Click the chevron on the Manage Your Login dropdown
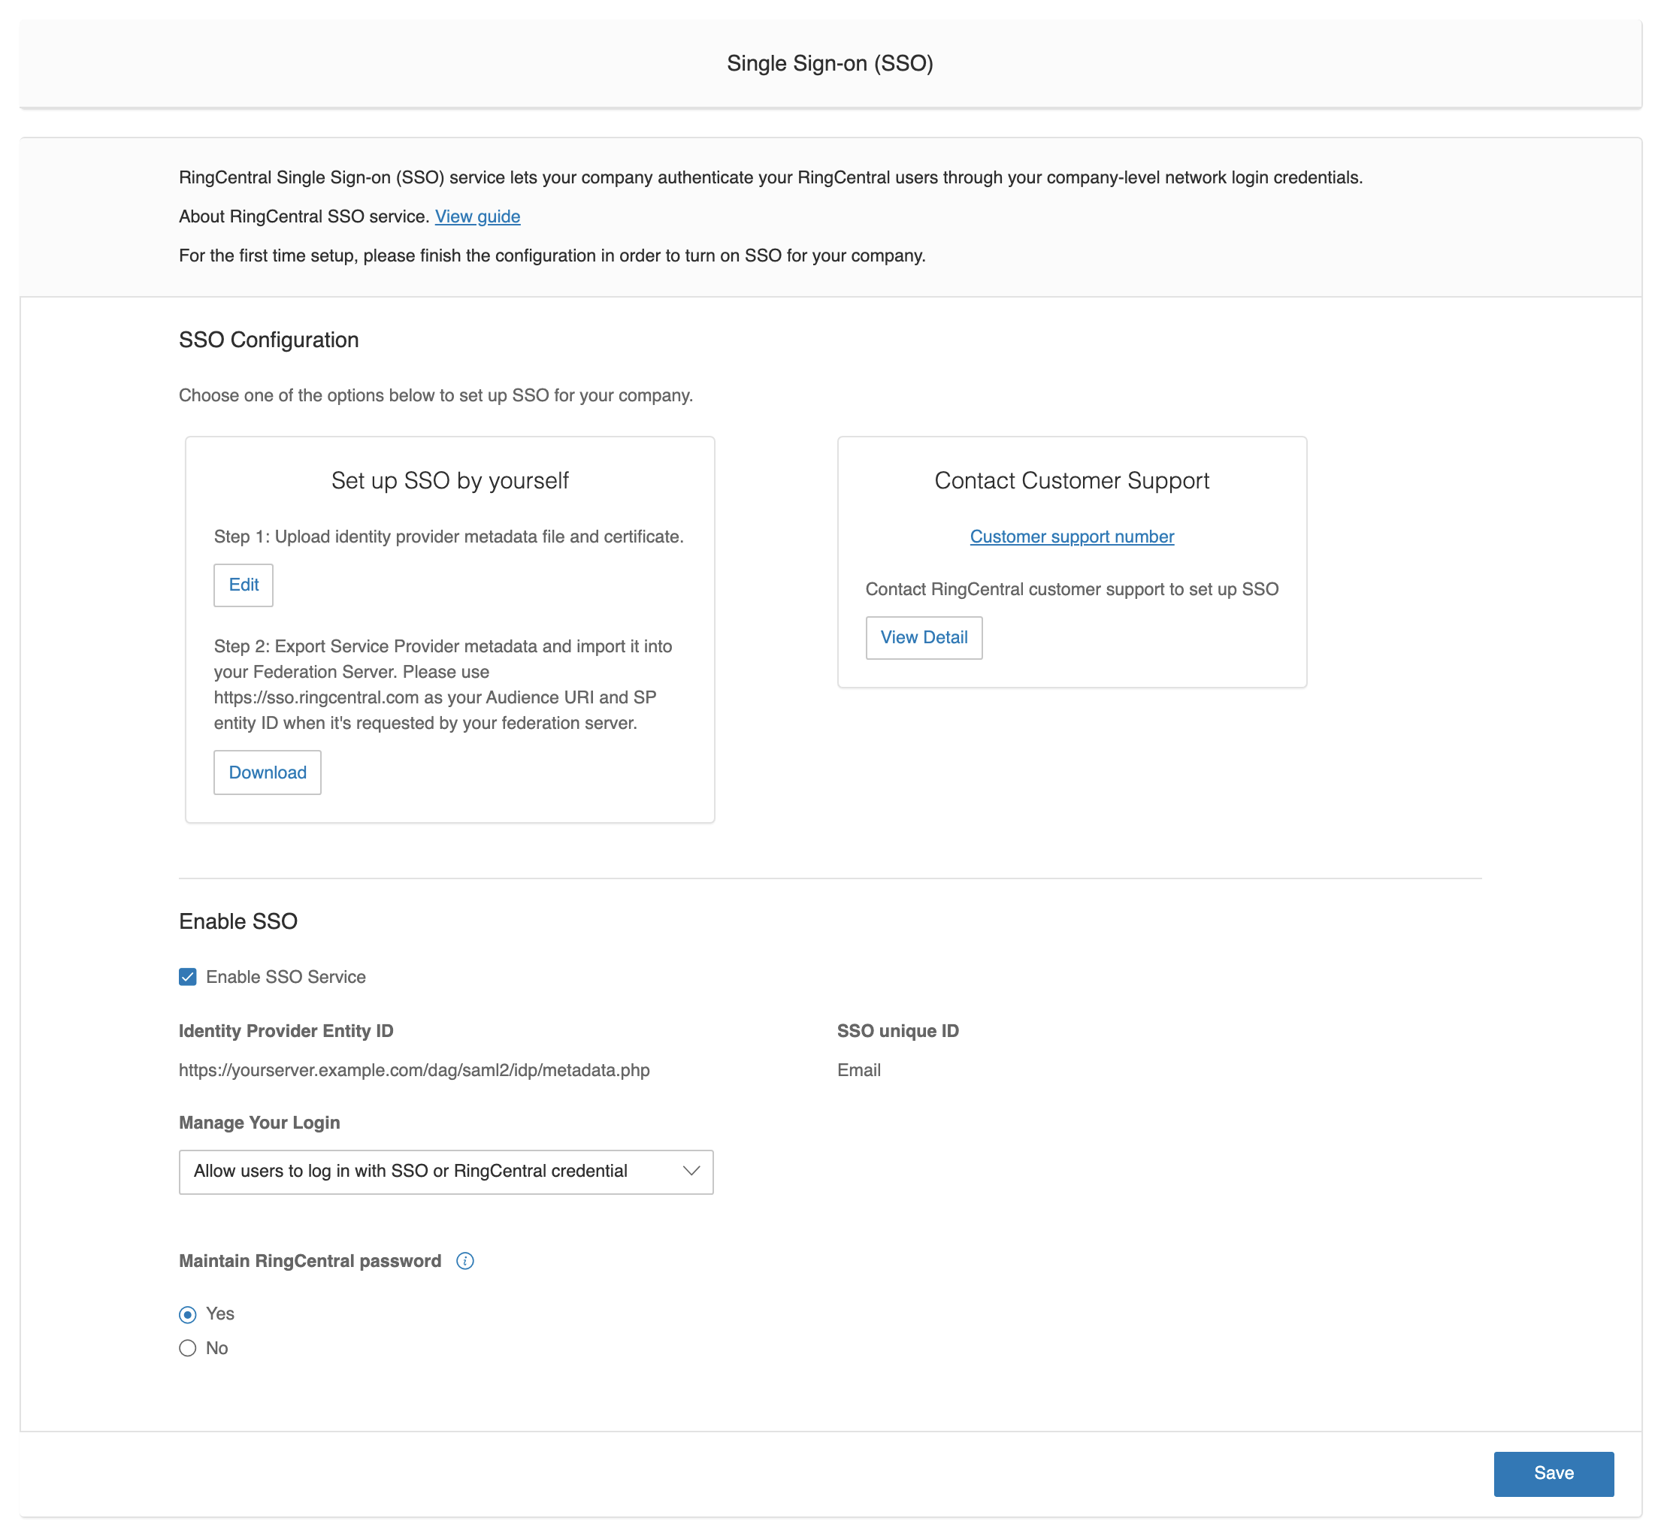Viewport: 1664px width, 1536px height. pyautogui.click(x=691, y=1171)
